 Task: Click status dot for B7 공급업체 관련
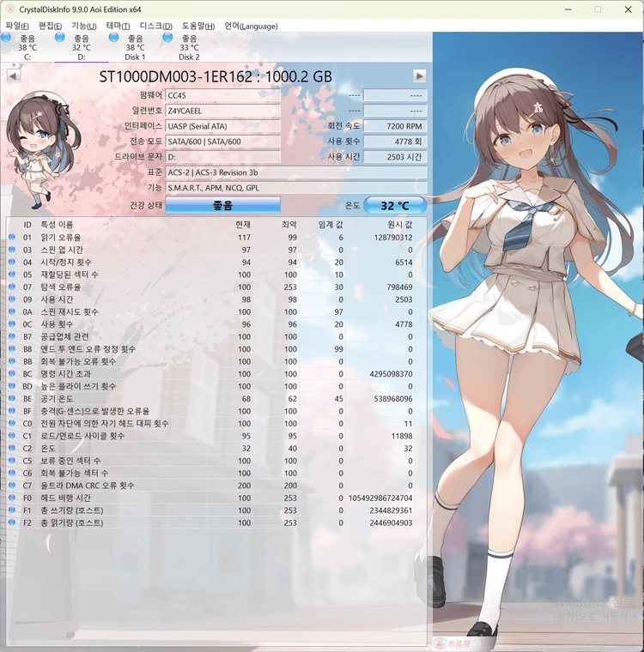[x=12, y=336]
